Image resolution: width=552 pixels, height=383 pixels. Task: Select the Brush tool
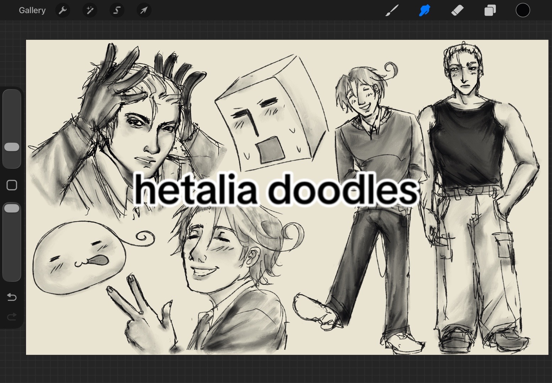tap(392, 10)
